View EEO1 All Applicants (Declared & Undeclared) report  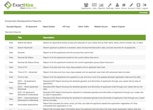tap(11, 93)
